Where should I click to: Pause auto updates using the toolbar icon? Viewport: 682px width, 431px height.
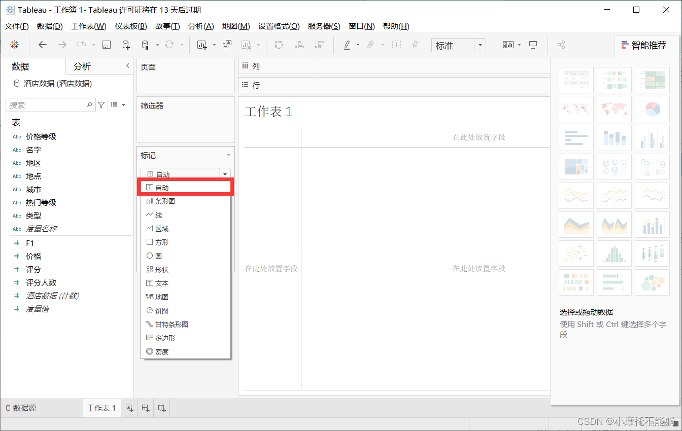point(145,45)
